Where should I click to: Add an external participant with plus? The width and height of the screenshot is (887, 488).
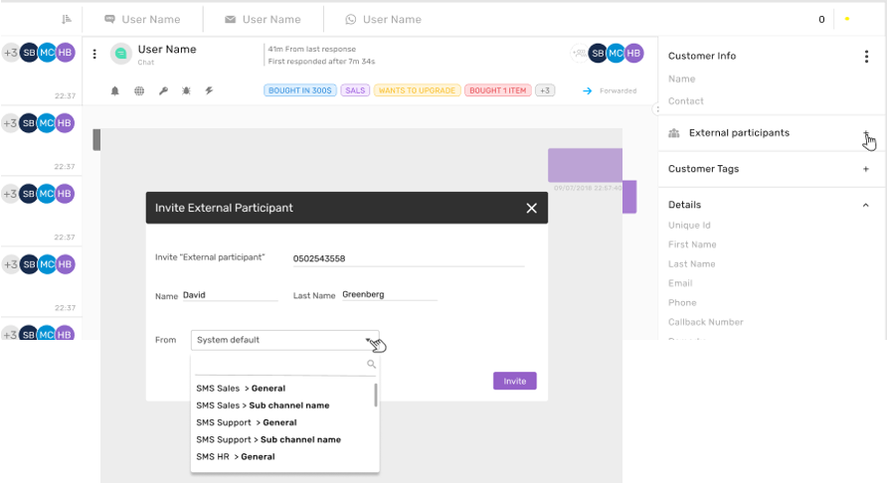tap(866, 133)
